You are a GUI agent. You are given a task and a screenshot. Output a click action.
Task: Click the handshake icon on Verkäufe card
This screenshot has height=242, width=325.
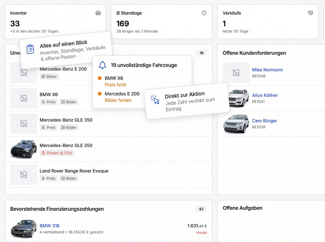point(310,13)
